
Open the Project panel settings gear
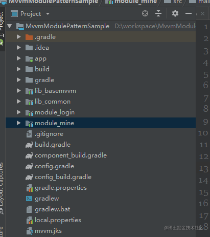coord(175,13)
